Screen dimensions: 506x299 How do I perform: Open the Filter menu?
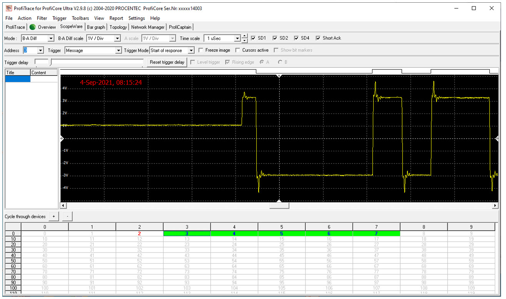42,18
